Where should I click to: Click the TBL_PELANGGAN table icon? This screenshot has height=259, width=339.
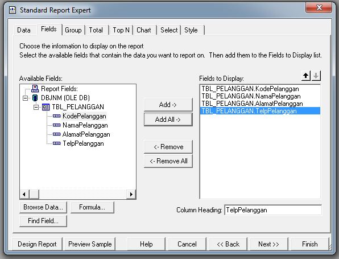click(46, 107)
